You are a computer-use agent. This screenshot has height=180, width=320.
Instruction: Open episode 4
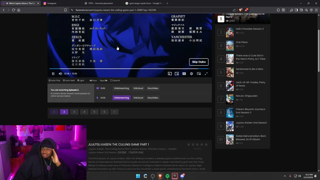click(84, 112)
